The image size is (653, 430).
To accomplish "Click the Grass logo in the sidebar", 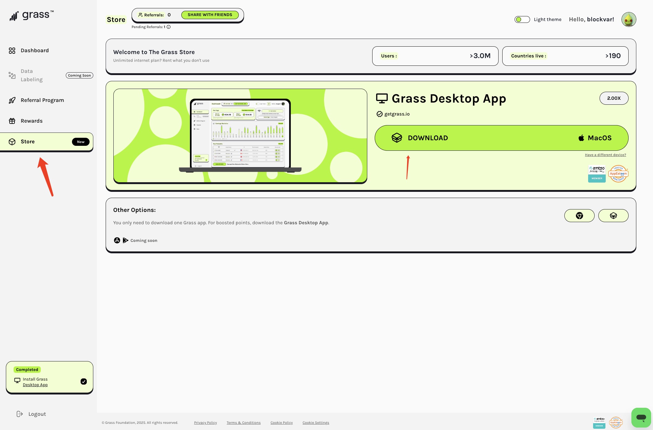I will click(32, 15).
